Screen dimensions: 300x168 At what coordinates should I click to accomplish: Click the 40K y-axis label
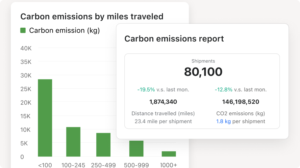[26, 48]
